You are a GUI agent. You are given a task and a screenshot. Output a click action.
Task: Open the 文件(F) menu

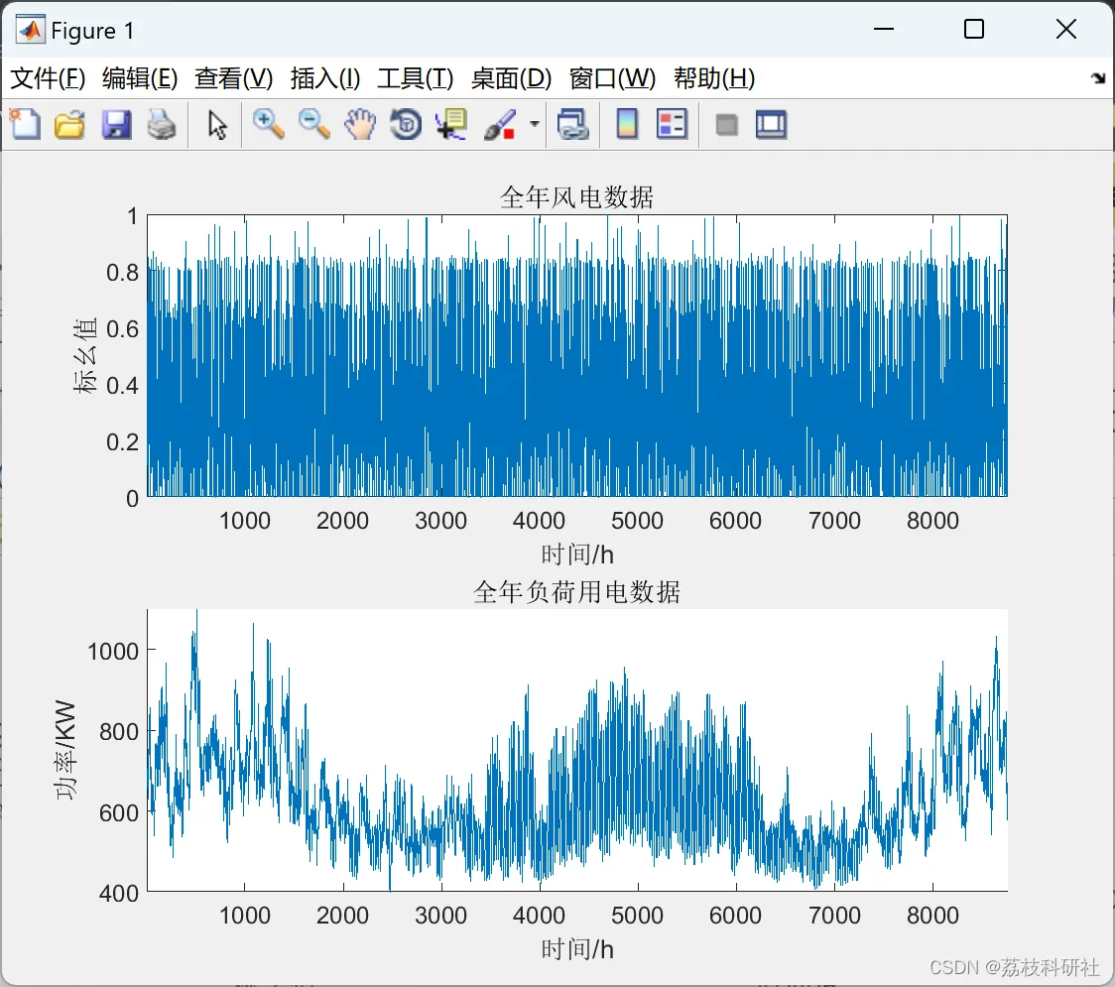[x=48, y=78]
